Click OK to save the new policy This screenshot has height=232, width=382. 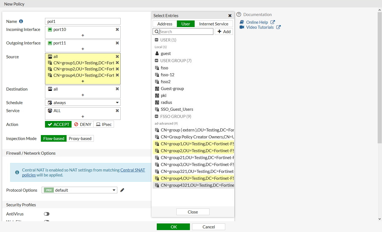click(173, 226)
